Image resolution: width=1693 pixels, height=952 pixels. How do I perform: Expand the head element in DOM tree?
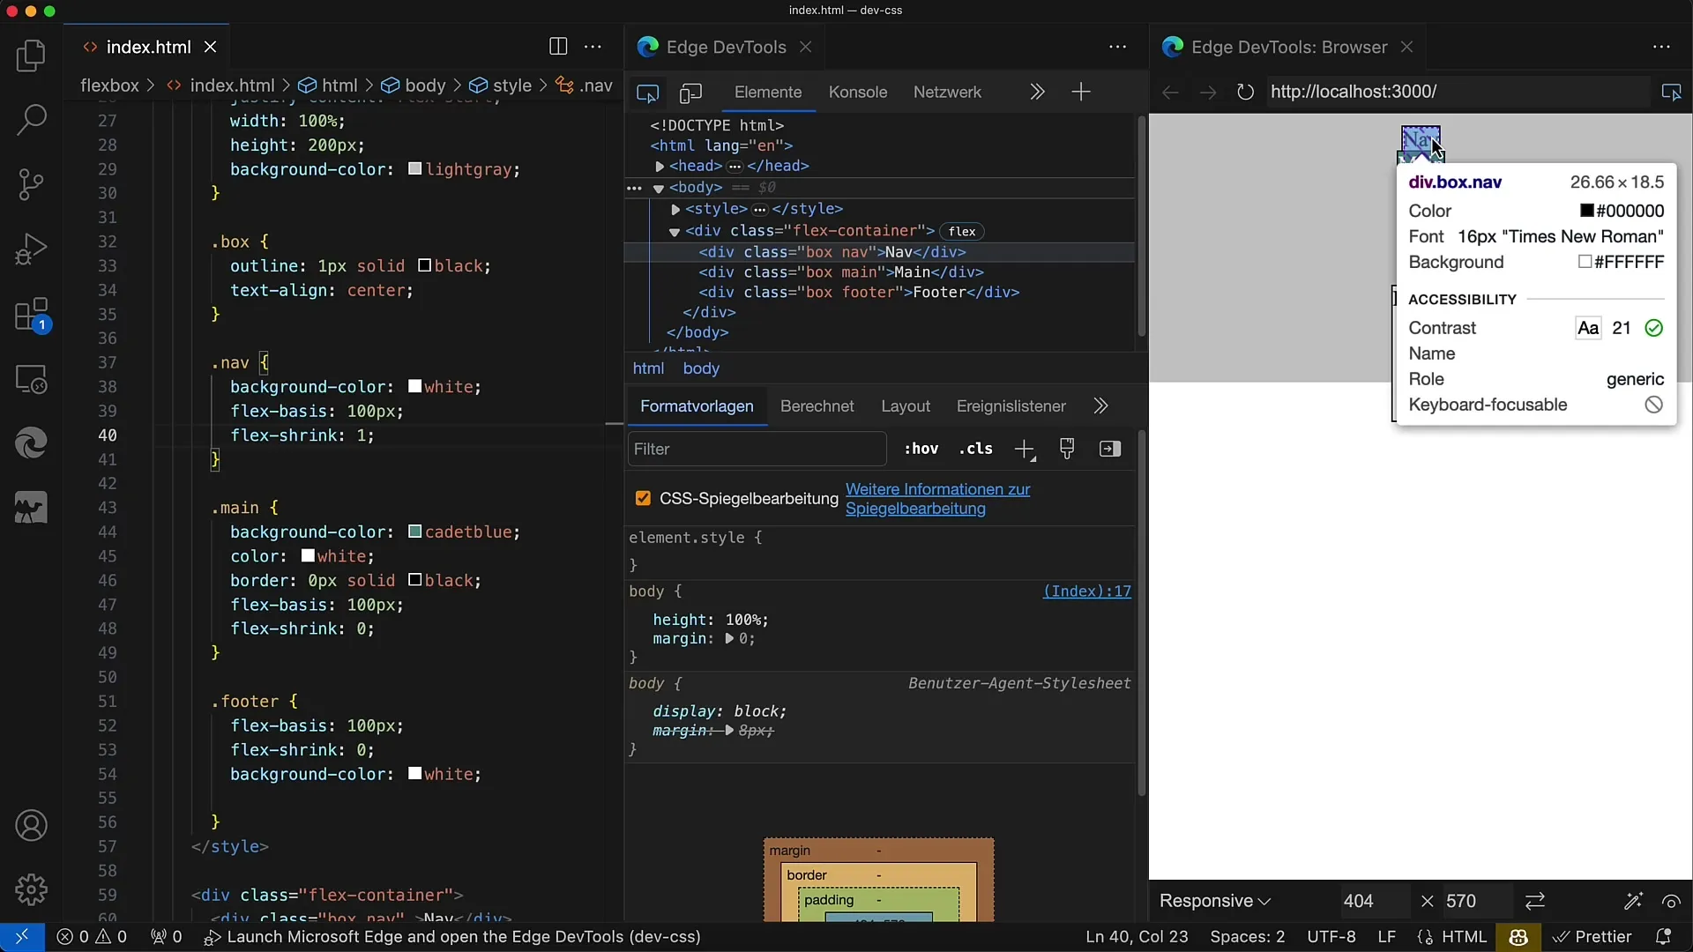[x=660, y=166]
